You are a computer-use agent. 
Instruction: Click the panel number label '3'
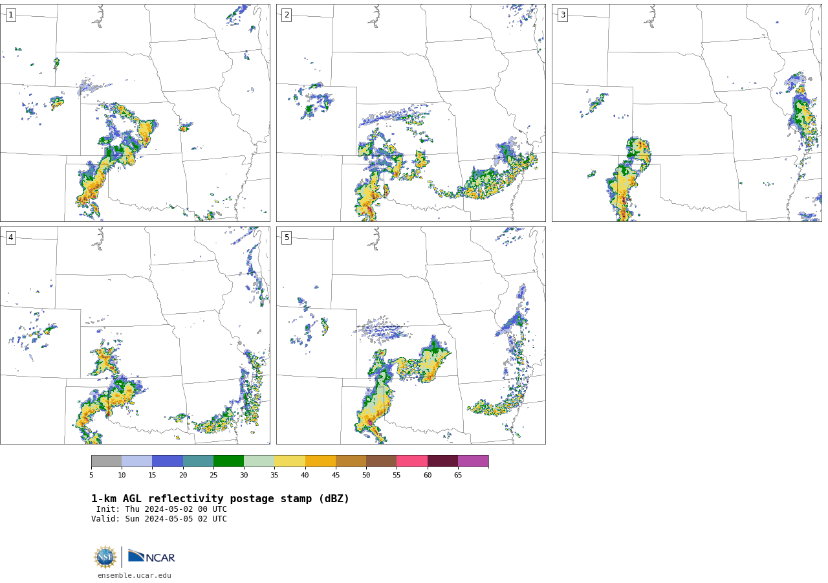[x=562, y=15]
